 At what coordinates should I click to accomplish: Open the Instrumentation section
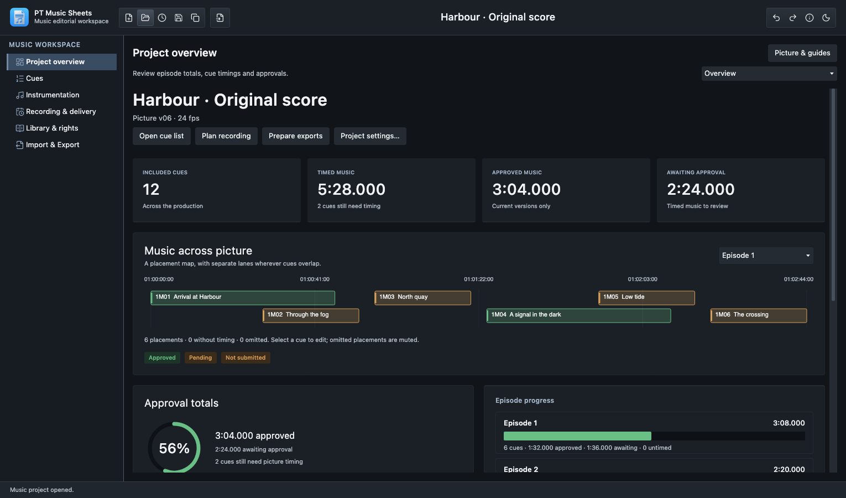click(x=62, y=95)
